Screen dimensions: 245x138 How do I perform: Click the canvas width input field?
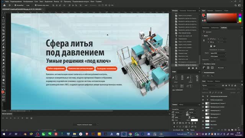click(214, 39)
